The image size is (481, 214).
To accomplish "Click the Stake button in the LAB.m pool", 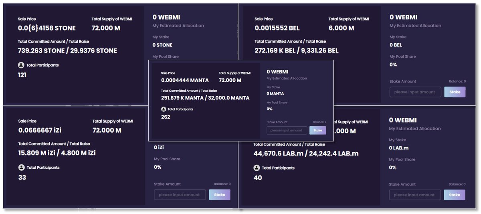I will 455,195.
